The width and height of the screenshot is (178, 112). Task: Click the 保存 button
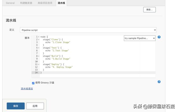(16, 106)
